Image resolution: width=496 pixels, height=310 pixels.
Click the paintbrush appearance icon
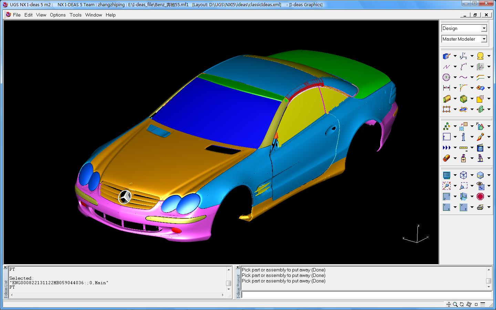point(480,137)
